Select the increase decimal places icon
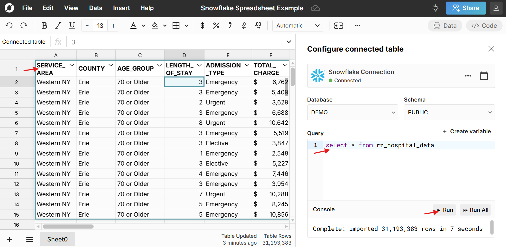 click(x=258, y=25)
